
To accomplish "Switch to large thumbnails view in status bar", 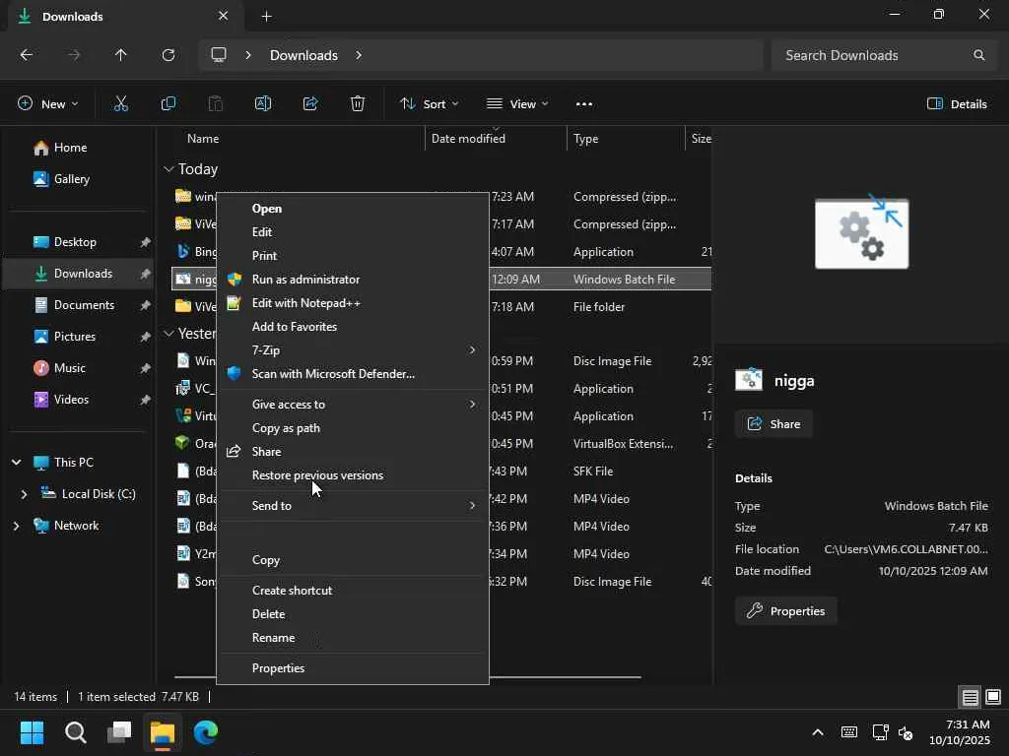I will pyautogui.click(x=993, y=697).
